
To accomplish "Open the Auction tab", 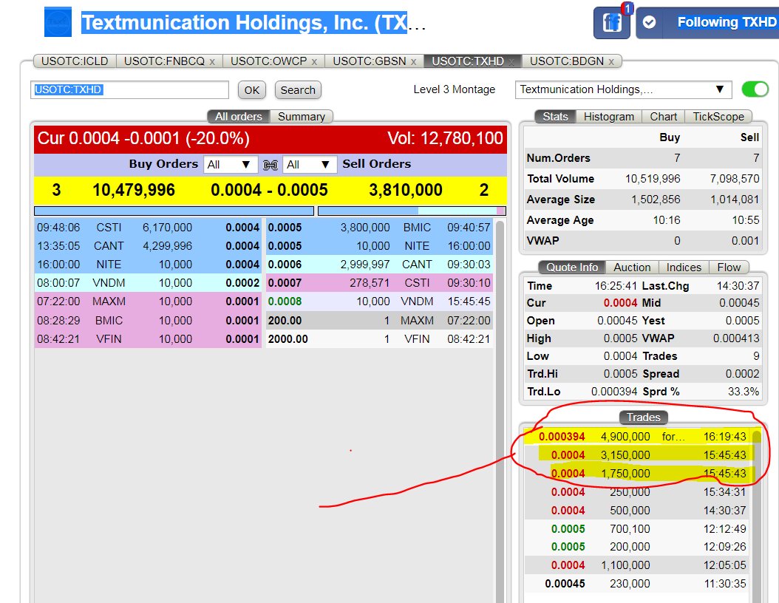I will point(632,268).
